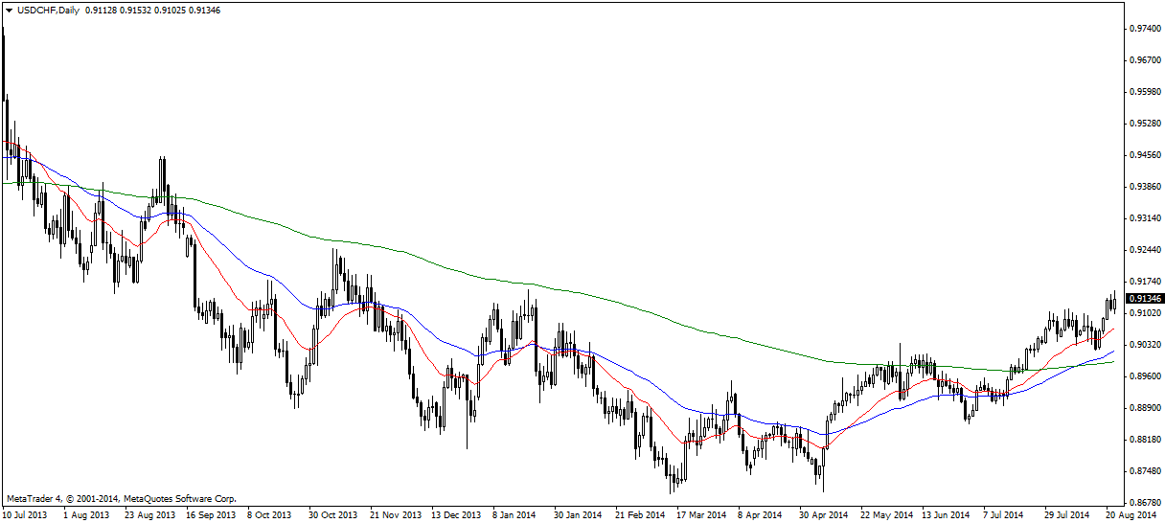Select the 30 Apr 2014 date label
The image size is (1165, 523).
(x=823, y=514)
